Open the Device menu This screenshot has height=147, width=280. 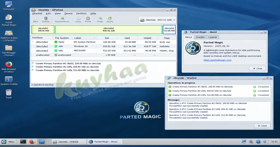68,13
